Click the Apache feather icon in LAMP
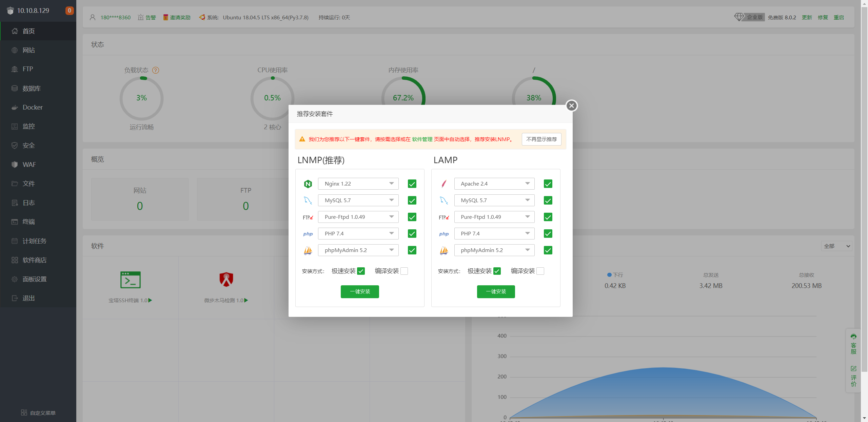Viewport: 868px width, 422px height. [x=444, y=184]
